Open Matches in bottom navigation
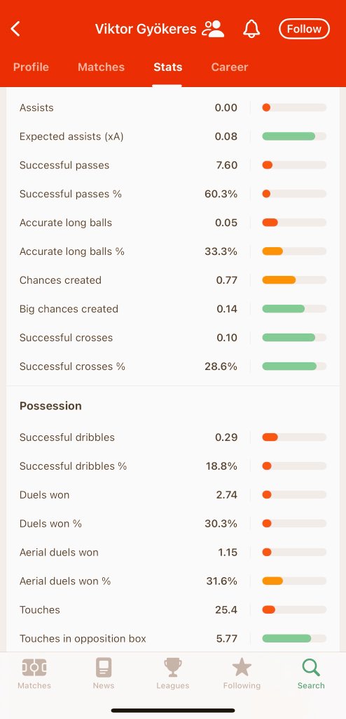This screenshot has height=719, width=346. [34, 673]
